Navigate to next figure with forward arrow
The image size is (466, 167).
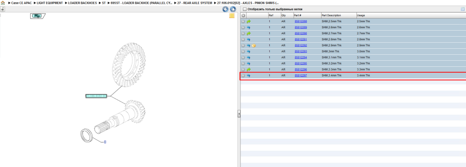click(233, 9)
